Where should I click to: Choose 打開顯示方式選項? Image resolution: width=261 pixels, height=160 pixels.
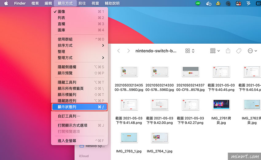point(80,125)
